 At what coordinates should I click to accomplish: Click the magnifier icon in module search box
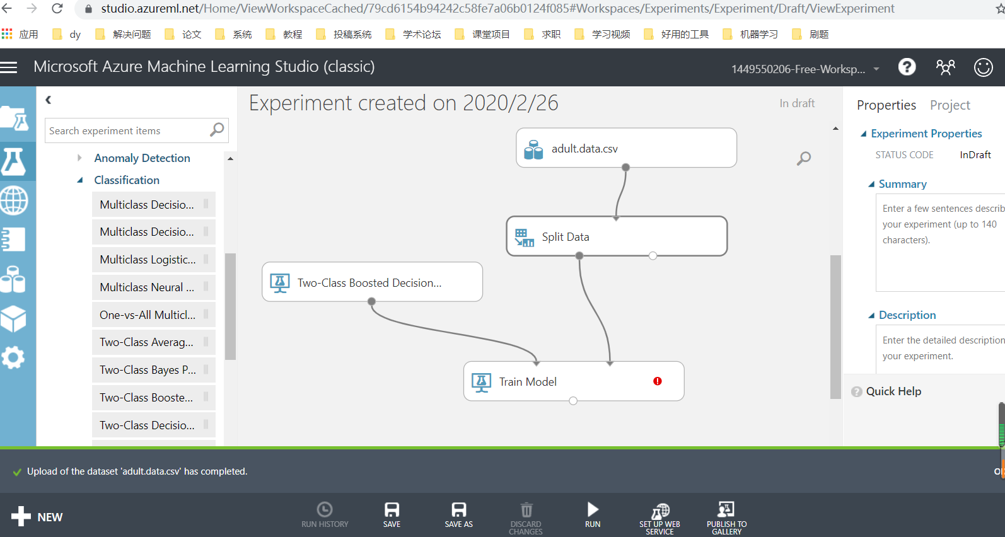point(217,130)
